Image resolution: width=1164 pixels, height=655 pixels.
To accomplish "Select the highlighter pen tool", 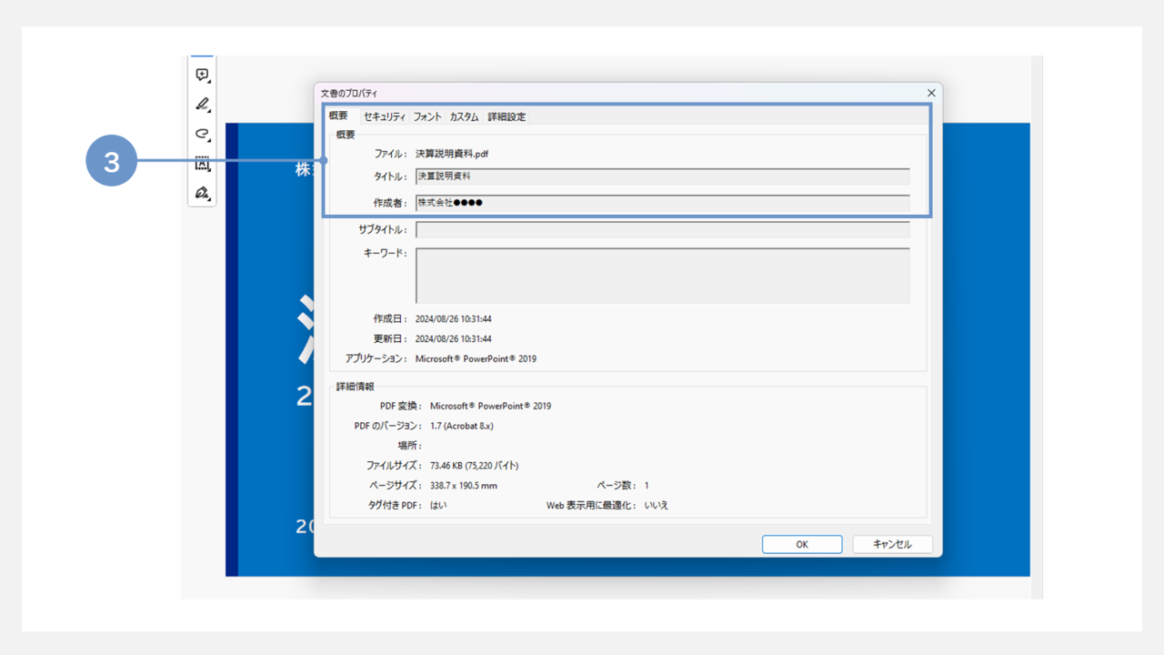I will click(x=202, y=104).
